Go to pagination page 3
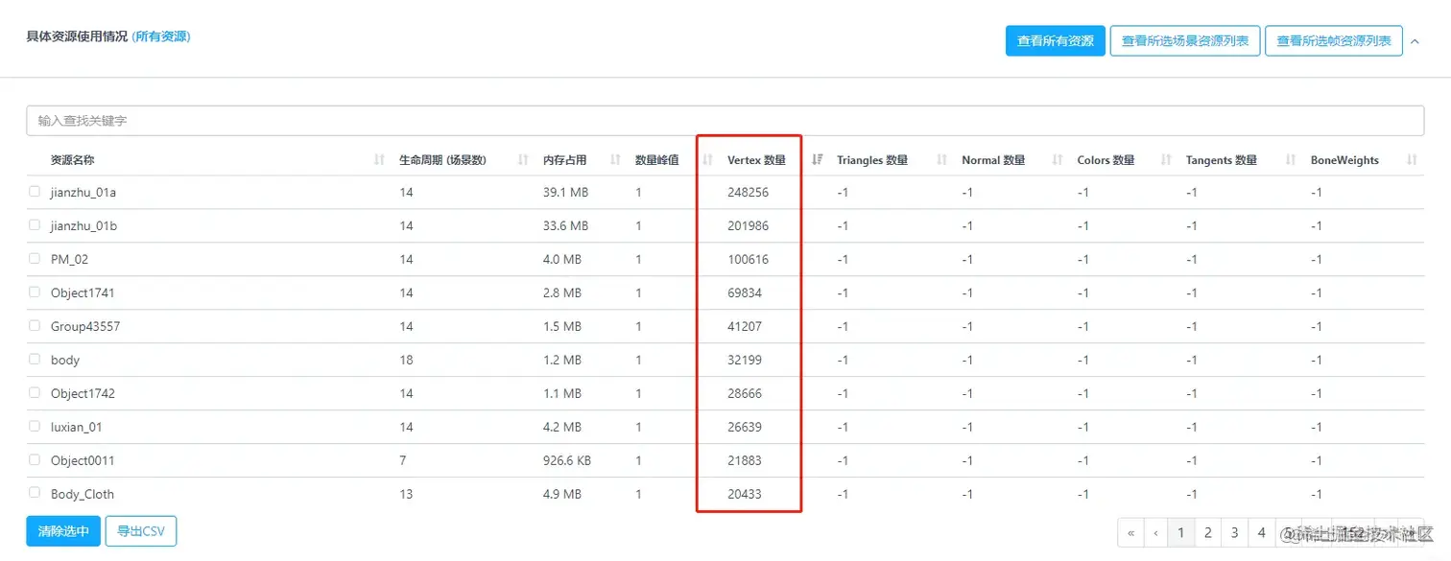The height and width of the screenshot is (561, 1451). (1235, 532)
